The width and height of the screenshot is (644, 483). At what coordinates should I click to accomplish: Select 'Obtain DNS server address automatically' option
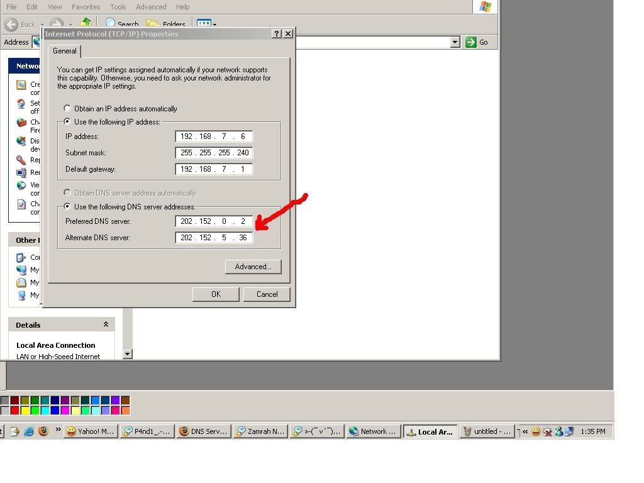(x=67, y=192)
